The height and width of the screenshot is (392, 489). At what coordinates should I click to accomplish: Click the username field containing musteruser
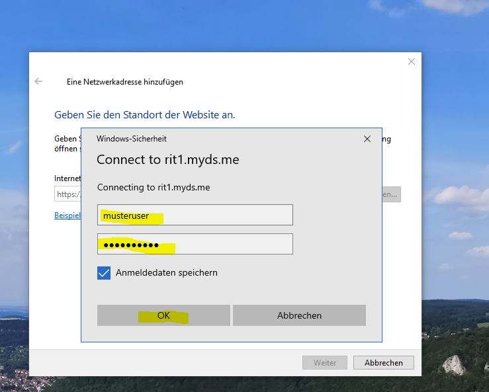(195, 215)
